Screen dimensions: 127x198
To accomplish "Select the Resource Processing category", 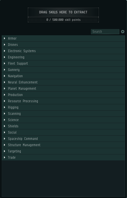I will click(63, 101).
